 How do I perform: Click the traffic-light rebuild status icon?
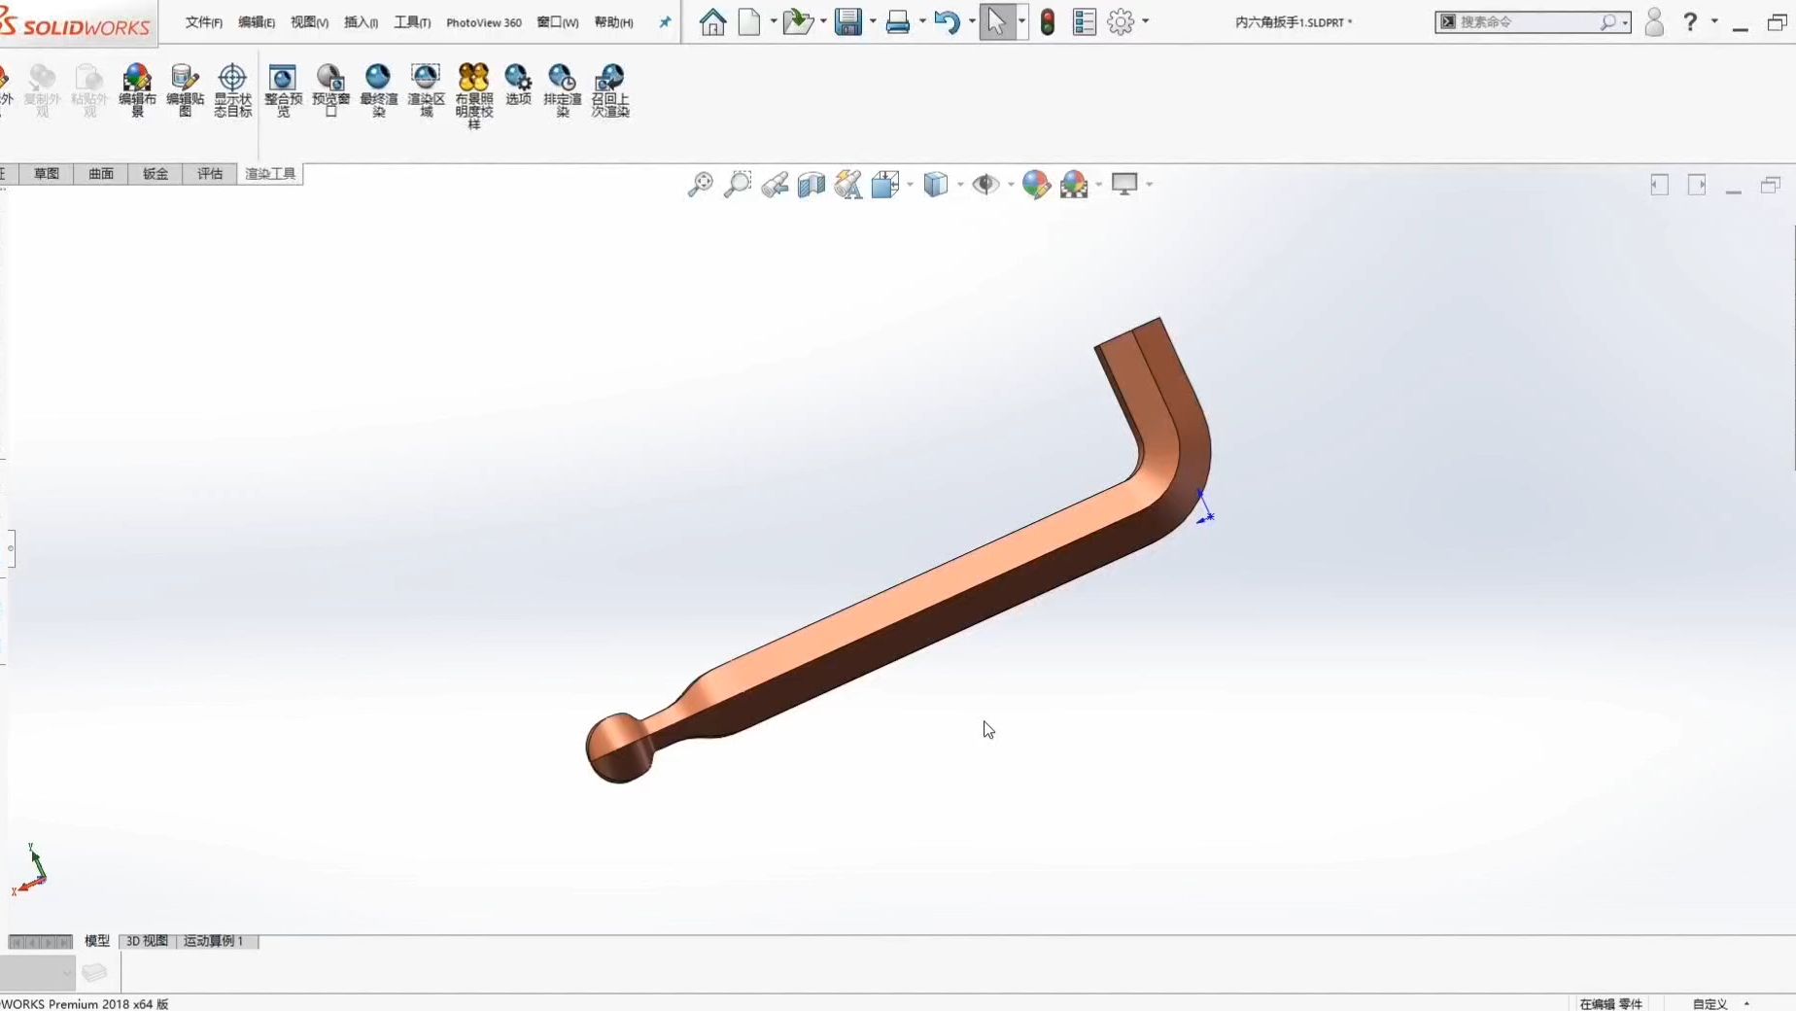[x=1048, y=21]
